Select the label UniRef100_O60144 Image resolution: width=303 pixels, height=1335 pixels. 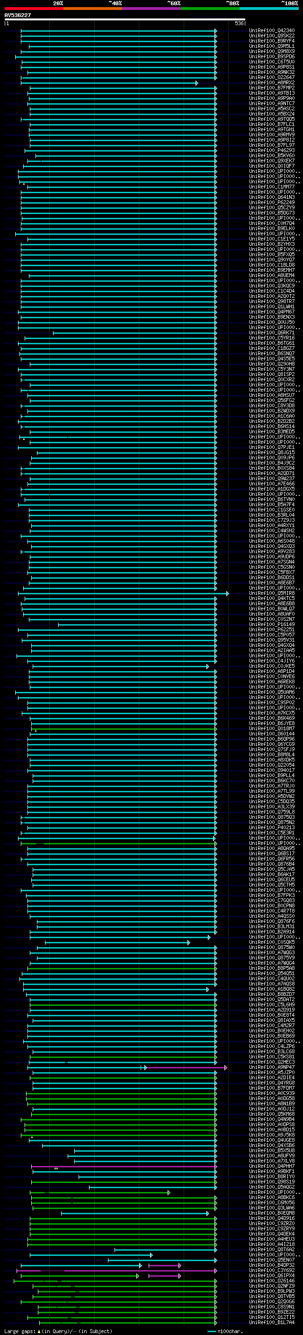[x=271, y=734]
